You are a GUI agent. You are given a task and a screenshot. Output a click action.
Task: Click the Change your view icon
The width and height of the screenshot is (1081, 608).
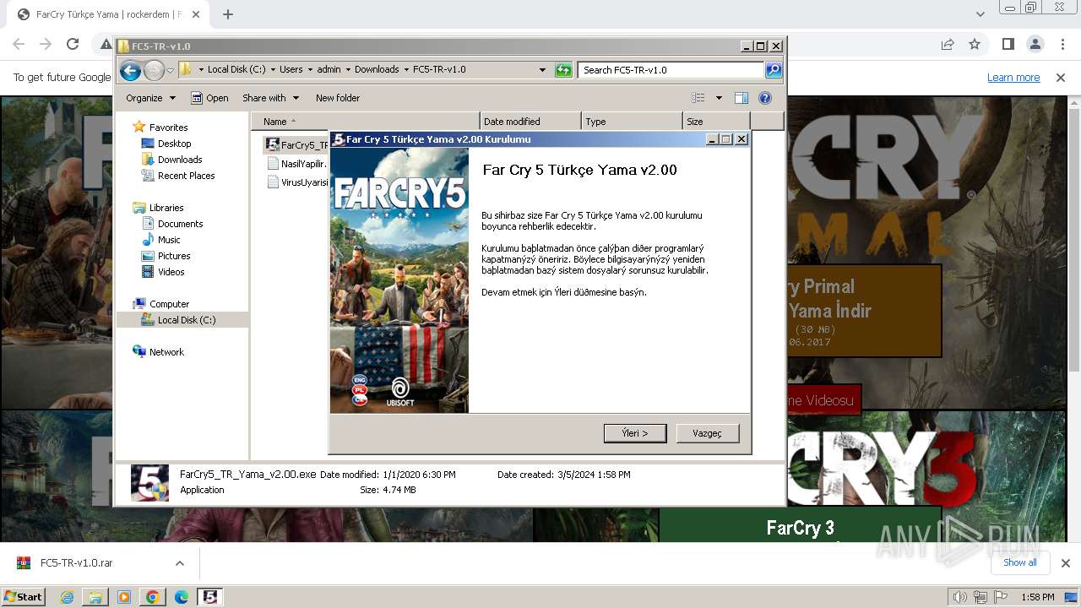click(x=698, y=98)
